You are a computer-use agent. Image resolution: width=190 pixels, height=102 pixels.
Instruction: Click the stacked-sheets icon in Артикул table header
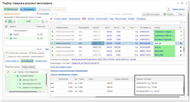click(x=6, y=26)
